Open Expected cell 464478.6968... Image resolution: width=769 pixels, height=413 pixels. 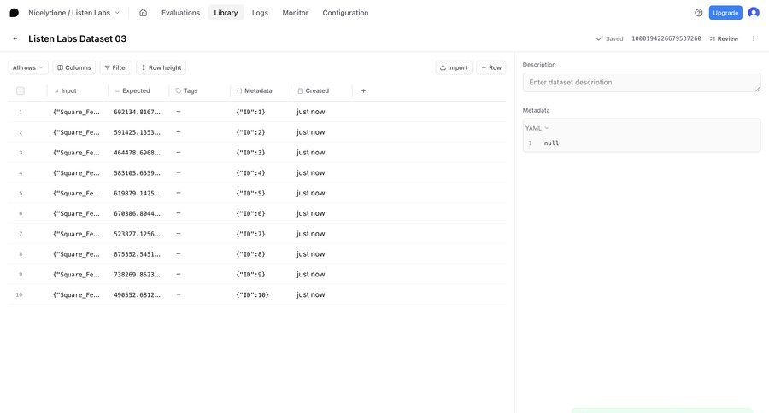pyautogui.click(x=138, y=153)
